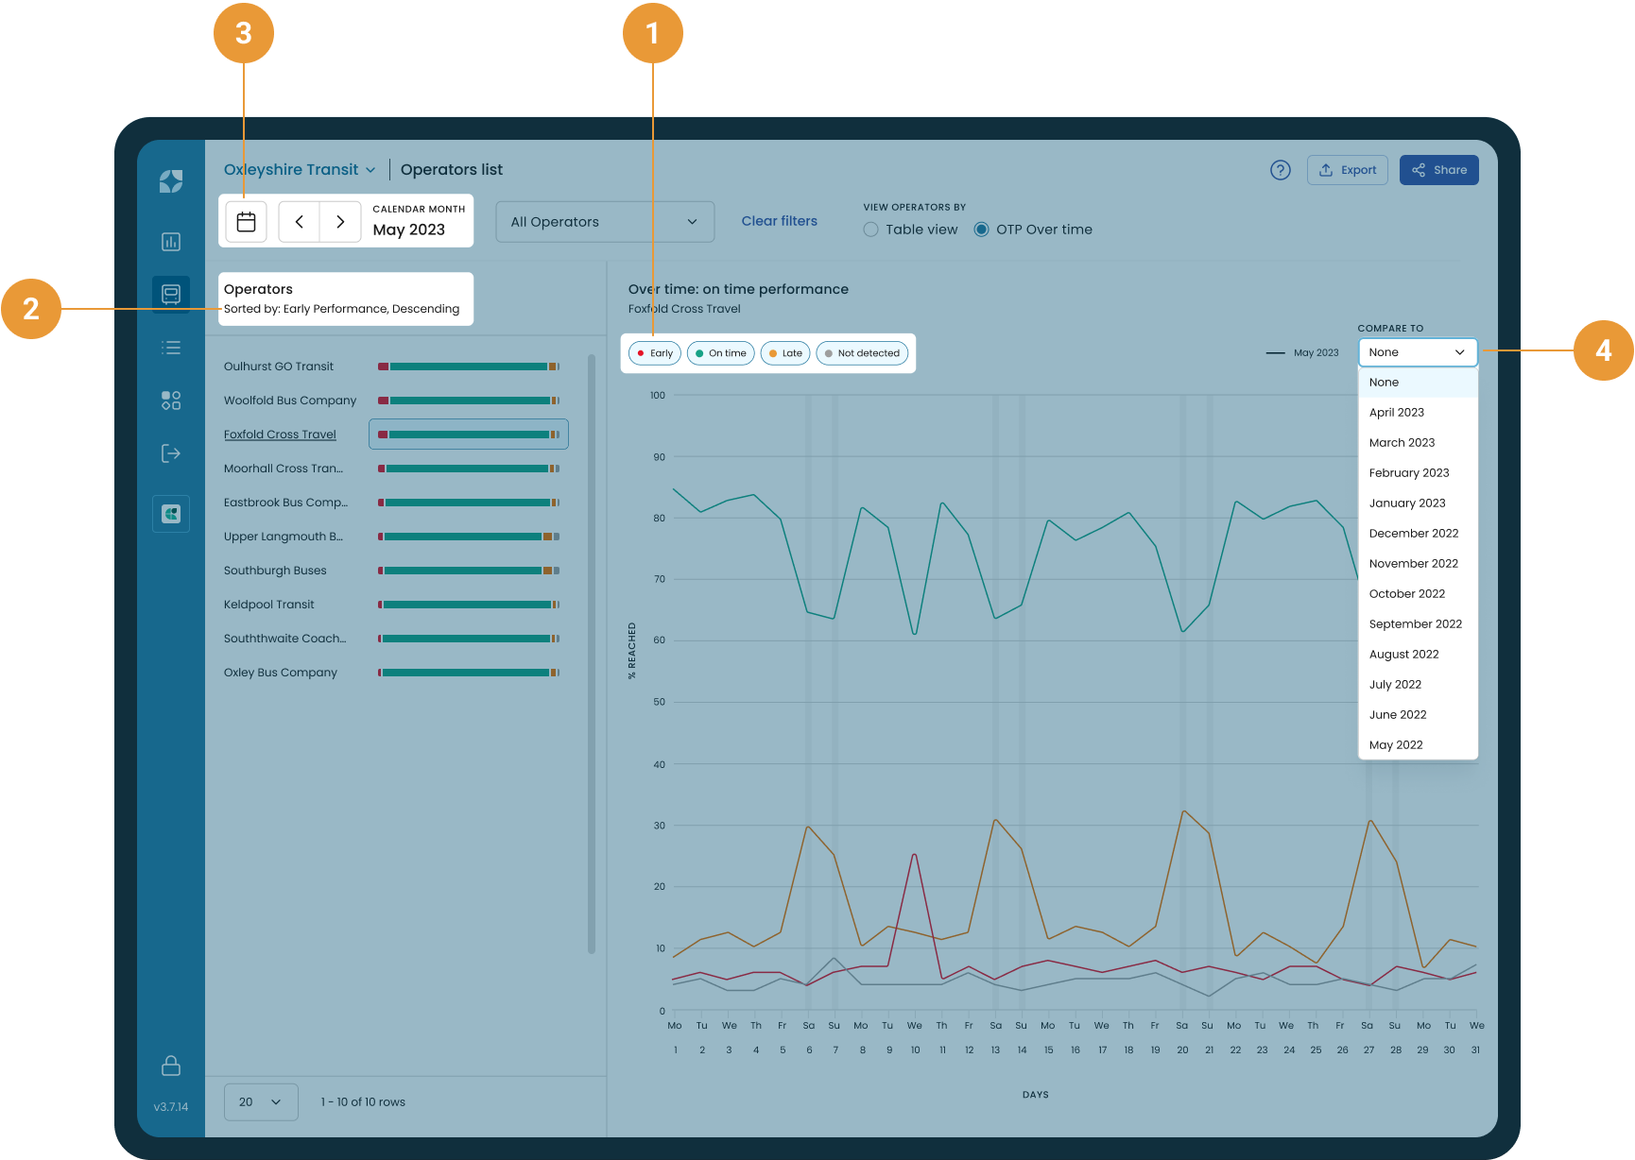This screenshot has height=1160, width=1635.
Task: Click the v3.7.14 version label
Action: [171, 1107]
